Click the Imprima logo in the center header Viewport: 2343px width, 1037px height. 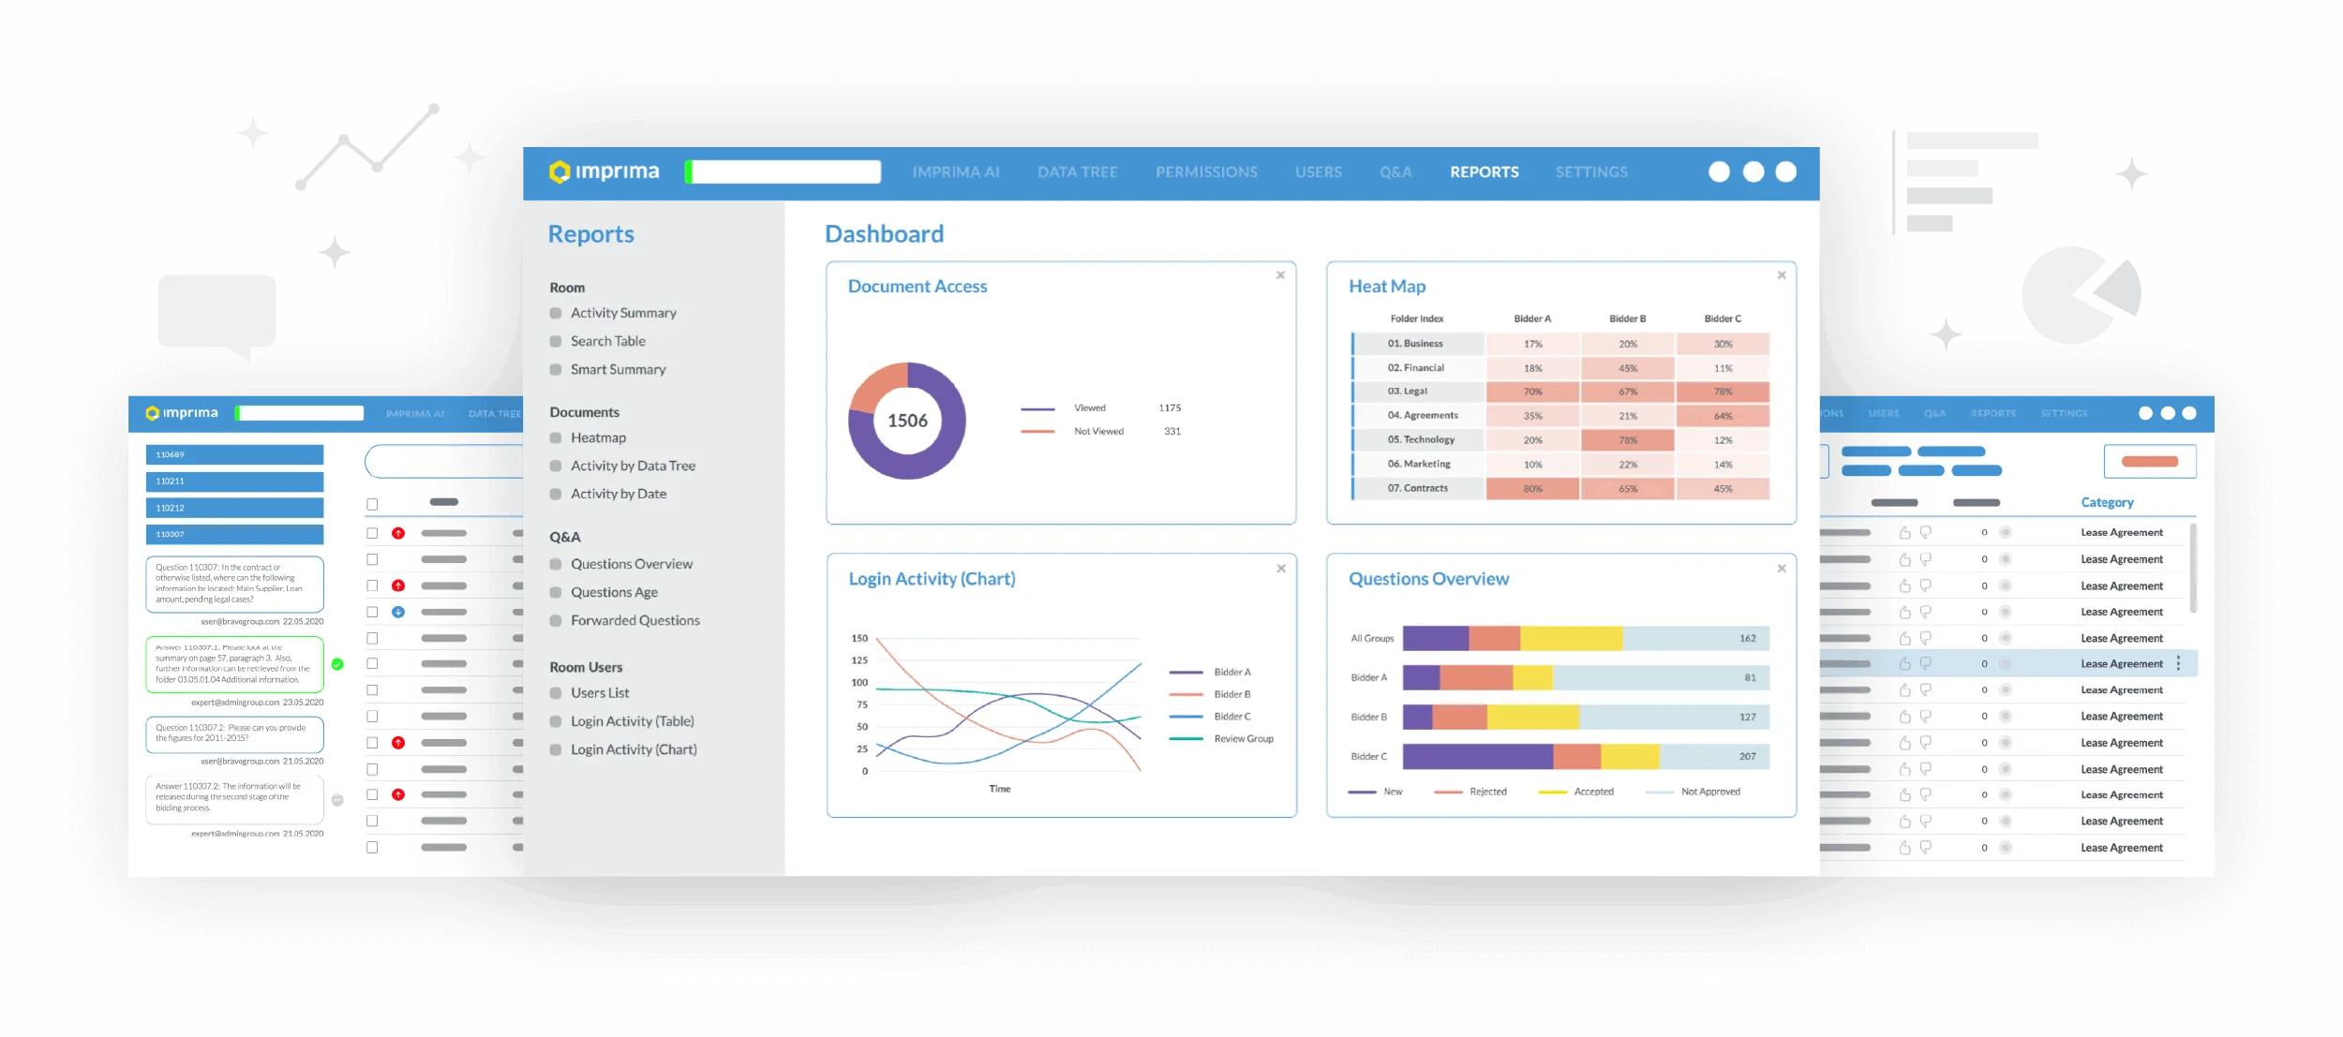(x=604, y=171)
